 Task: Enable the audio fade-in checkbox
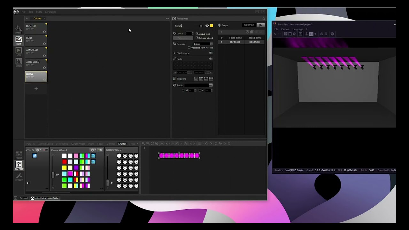point(183,90)
